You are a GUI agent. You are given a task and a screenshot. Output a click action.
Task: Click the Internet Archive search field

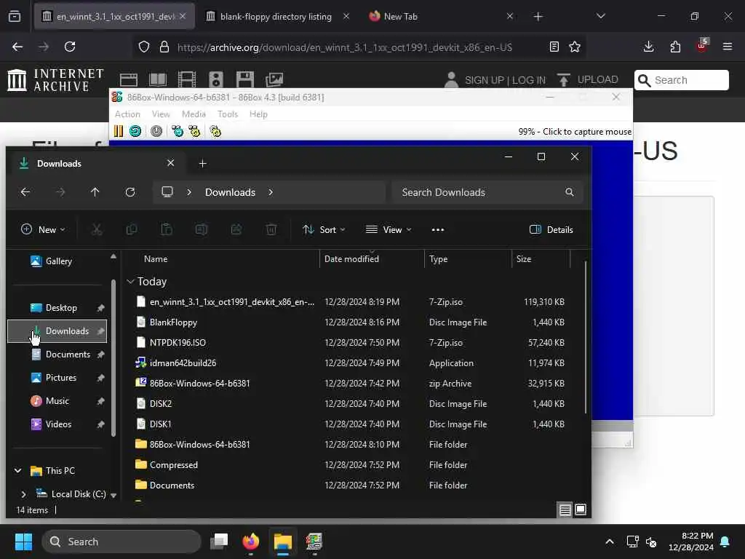681,80
